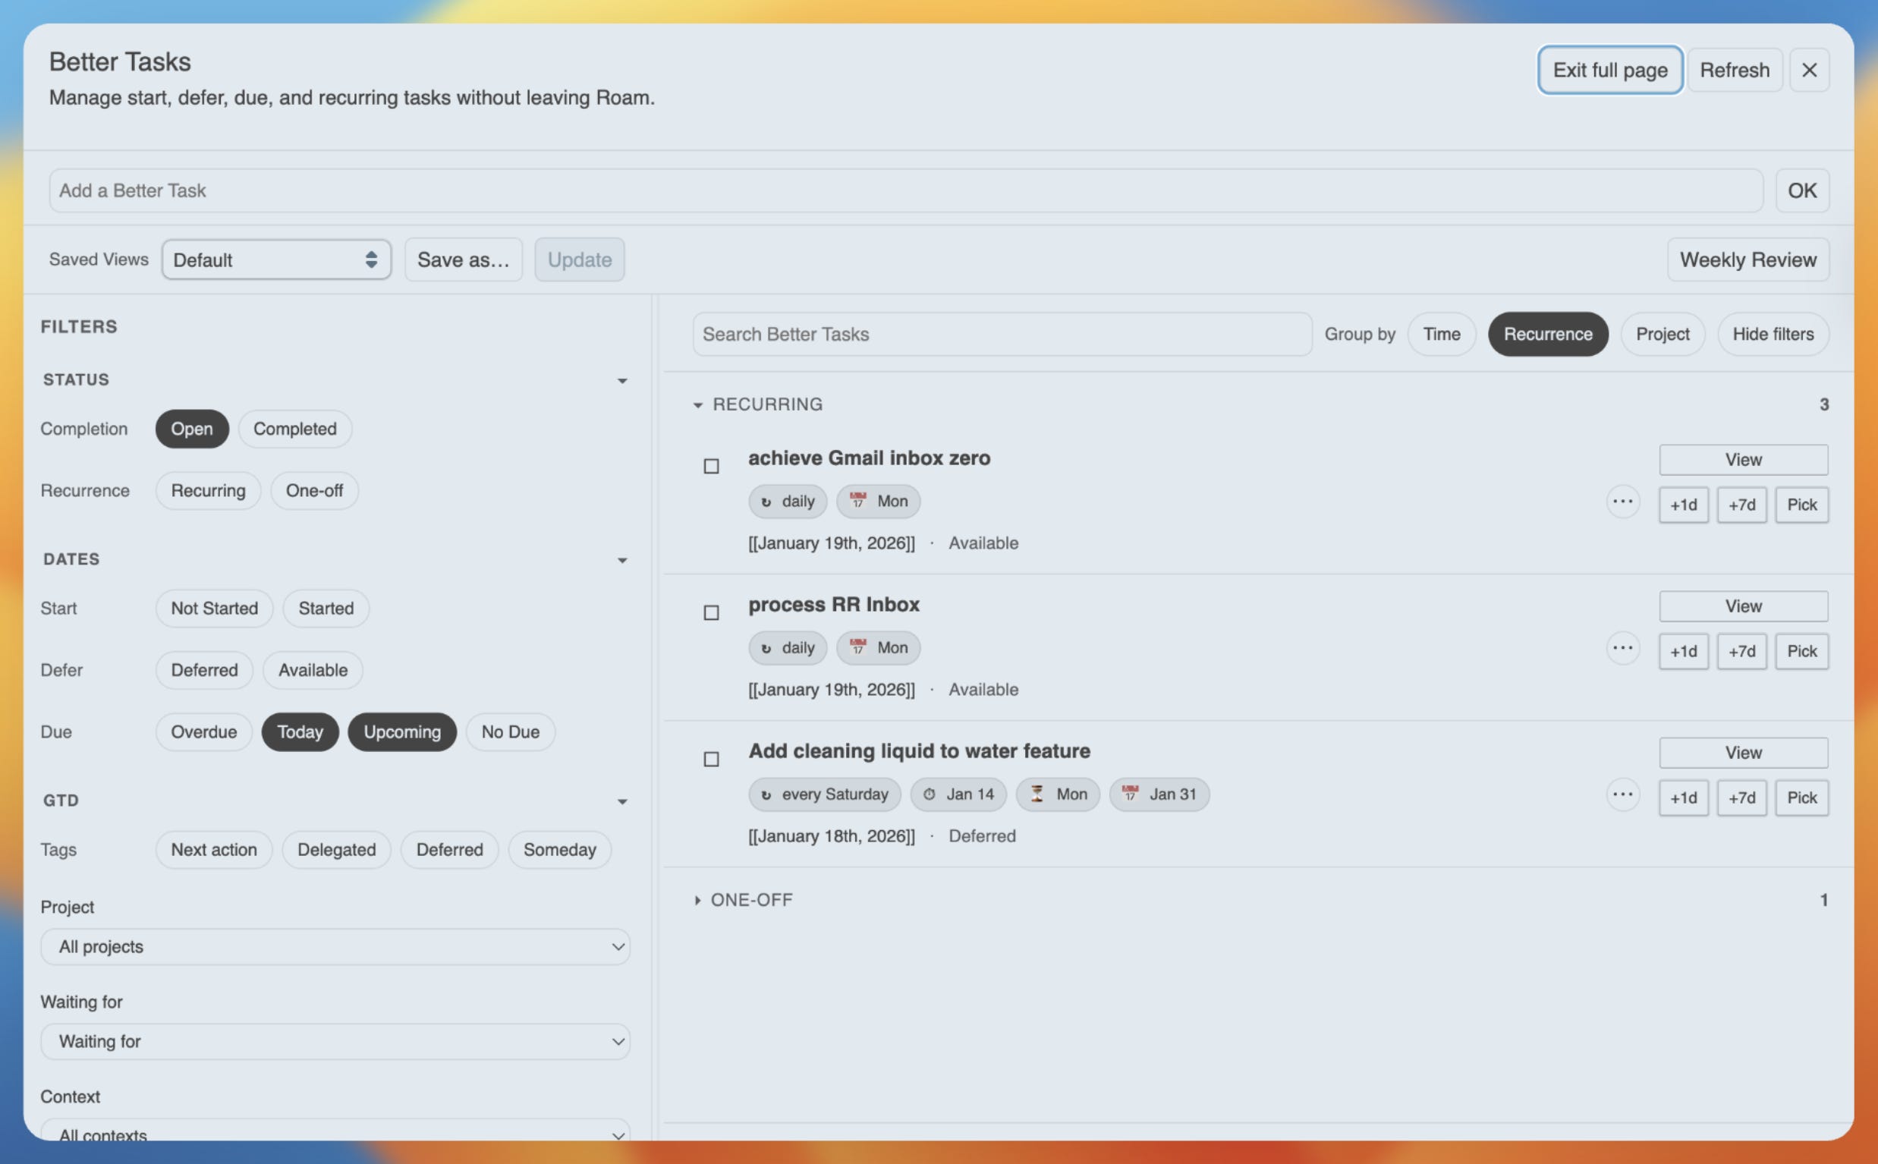Switch grouping to Time

1441,334
